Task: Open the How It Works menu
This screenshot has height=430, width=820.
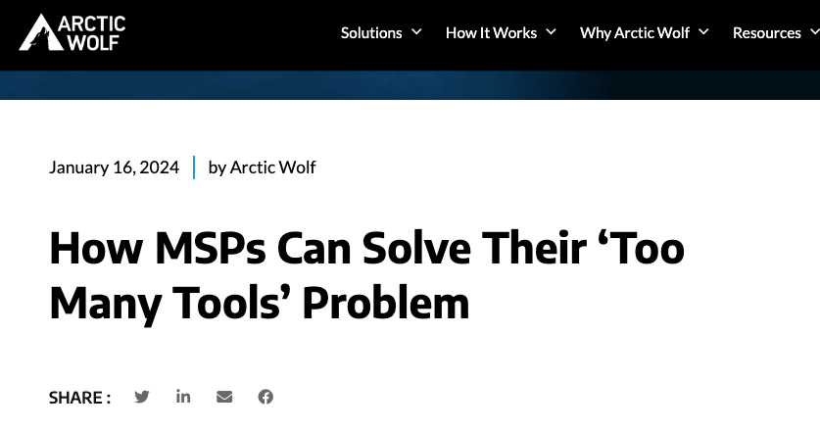Action: point(491,33)
